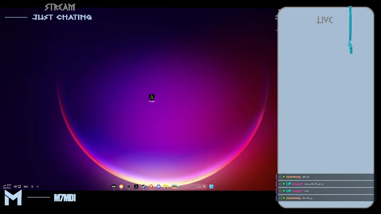Screen dimensions: 381x214
Task: Open OBS Studio from the taskbar
Action: point(129,187)
